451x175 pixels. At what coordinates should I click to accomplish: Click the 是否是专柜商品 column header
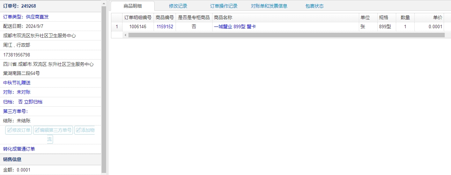coord(194,17)
